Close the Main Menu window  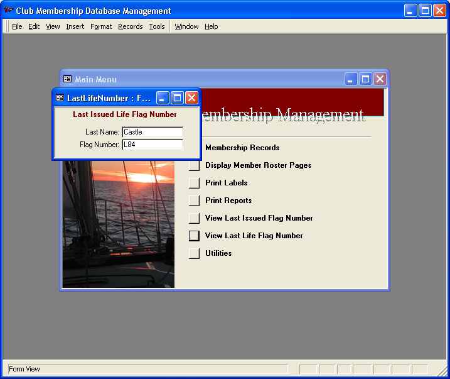point(380,79)
